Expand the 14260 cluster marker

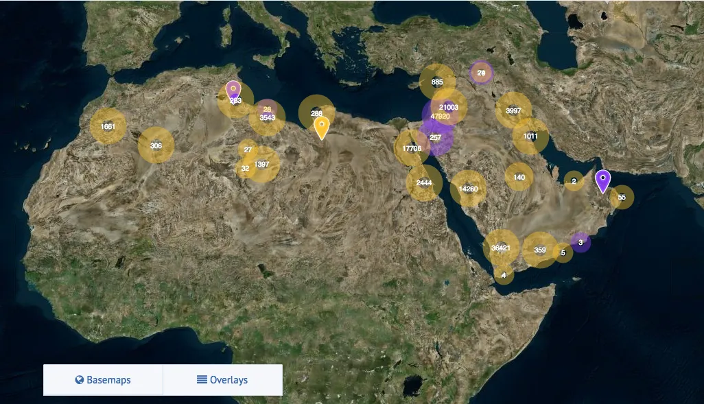(468, 189)
